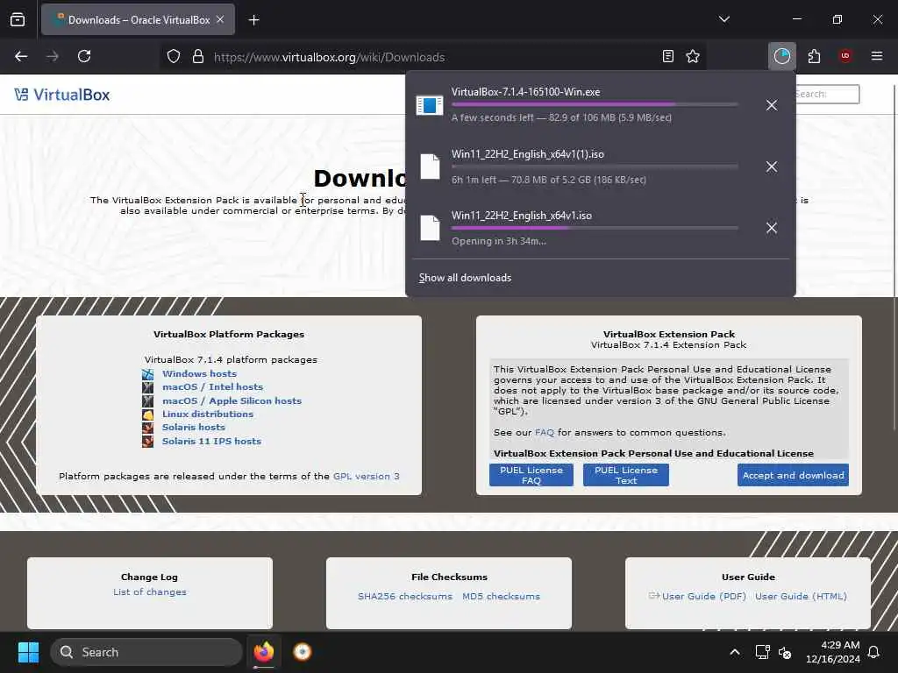Show hidden tray icons chevron
The image size is (898, 673).
coord(735,652)
